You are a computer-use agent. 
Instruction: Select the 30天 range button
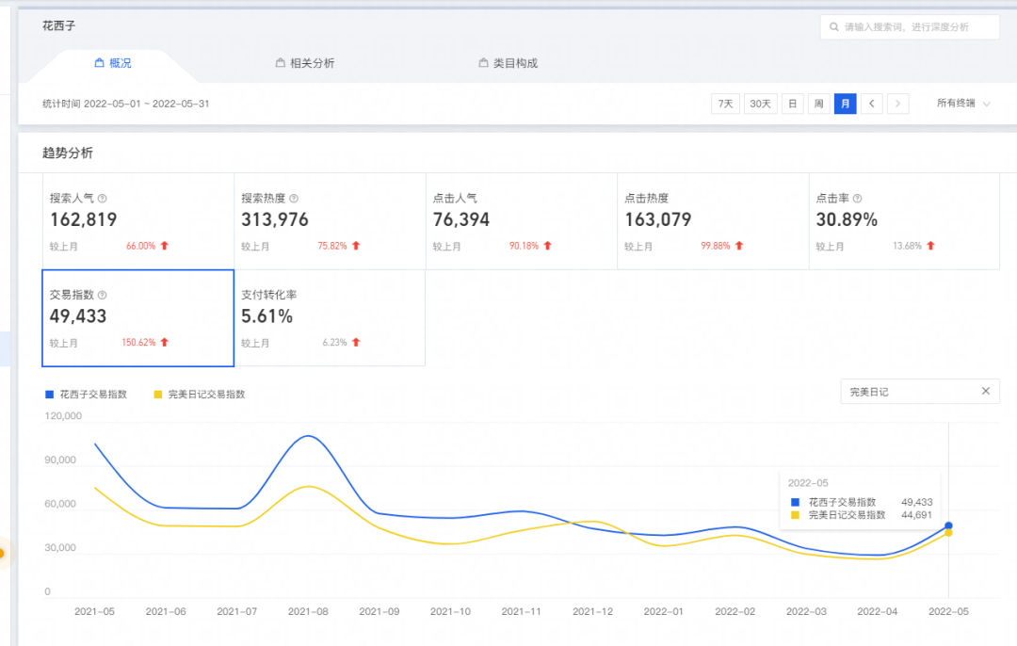click(x=760, y=104)
